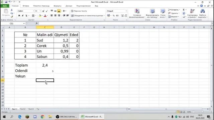
Task: Open the Файл tab
Action: point(5,6)
